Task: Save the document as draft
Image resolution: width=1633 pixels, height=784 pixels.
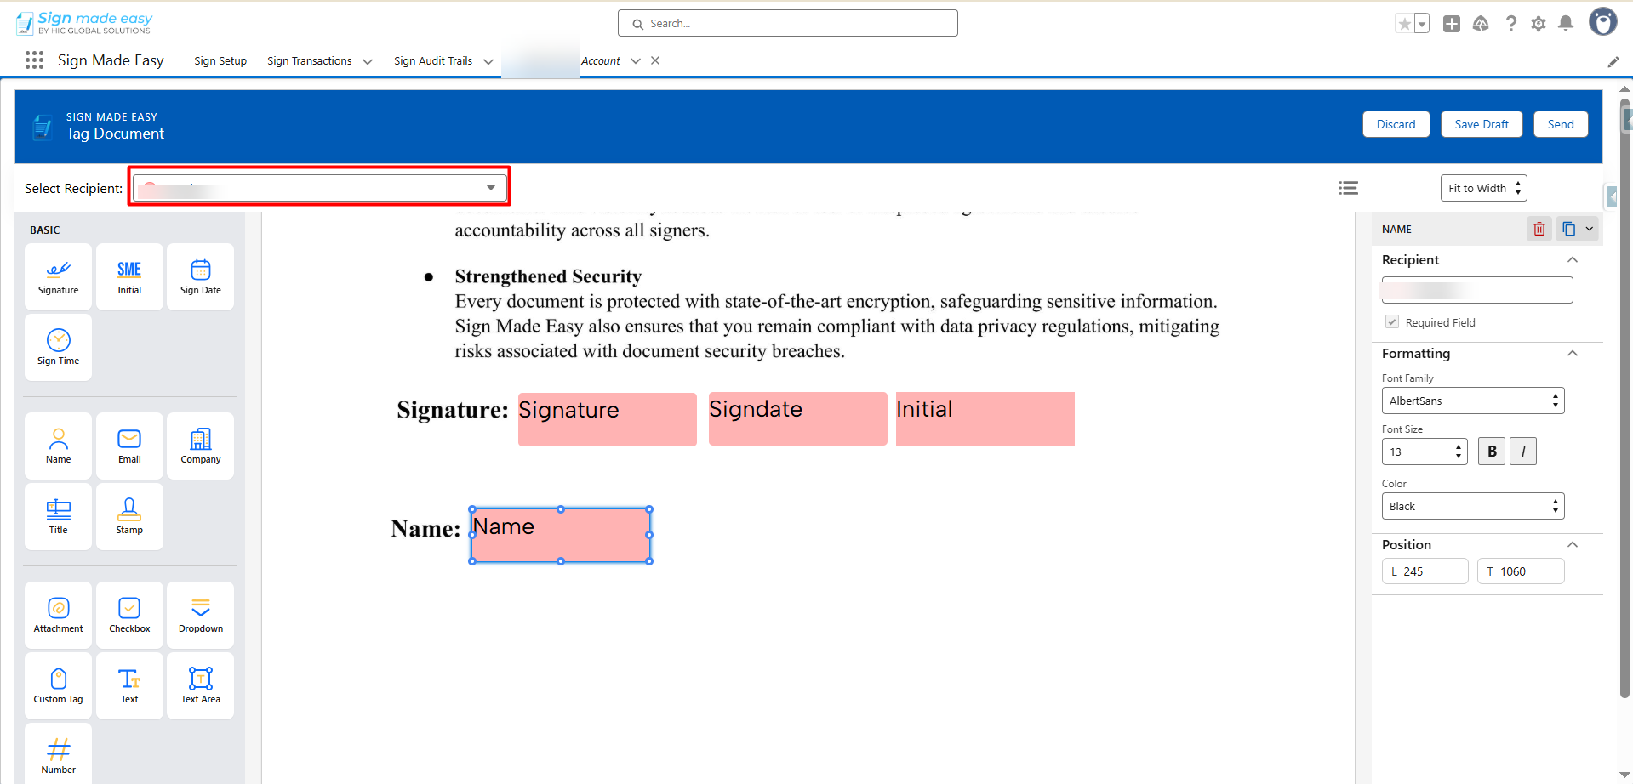Action: 1482,124
